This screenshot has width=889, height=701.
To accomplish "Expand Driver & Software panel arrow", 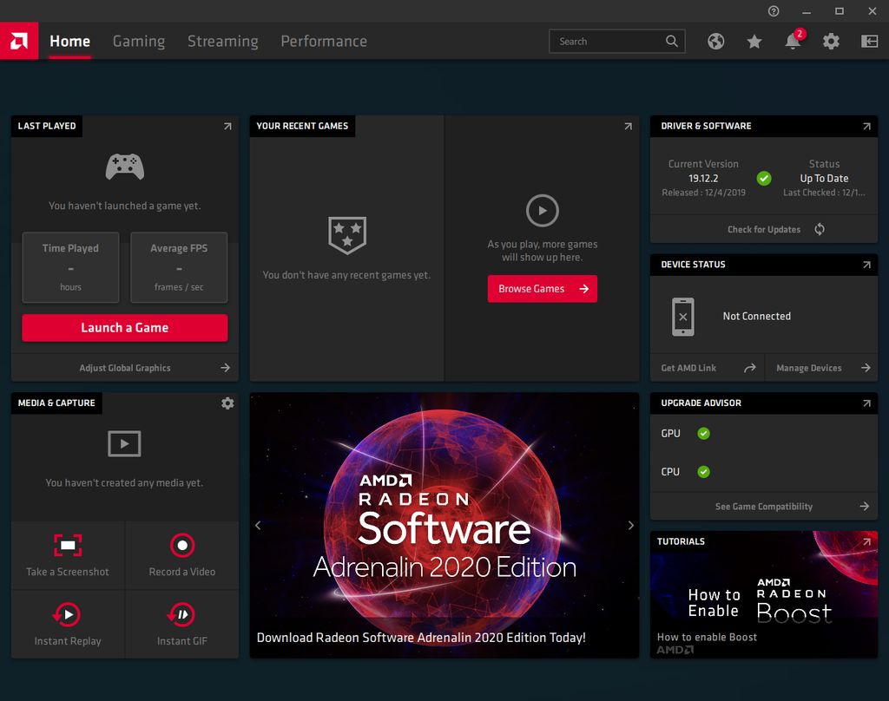I will click(x=866, y=126).
